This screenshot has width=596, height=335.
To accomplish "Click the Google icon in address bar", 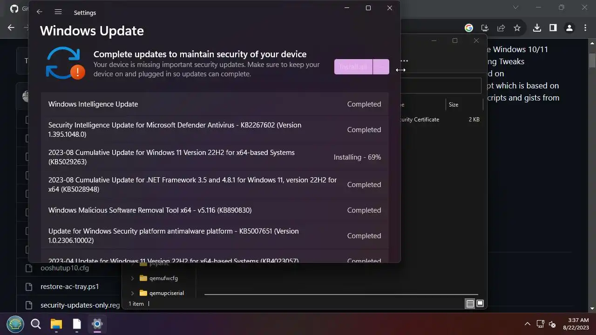I will pos(469,28).
